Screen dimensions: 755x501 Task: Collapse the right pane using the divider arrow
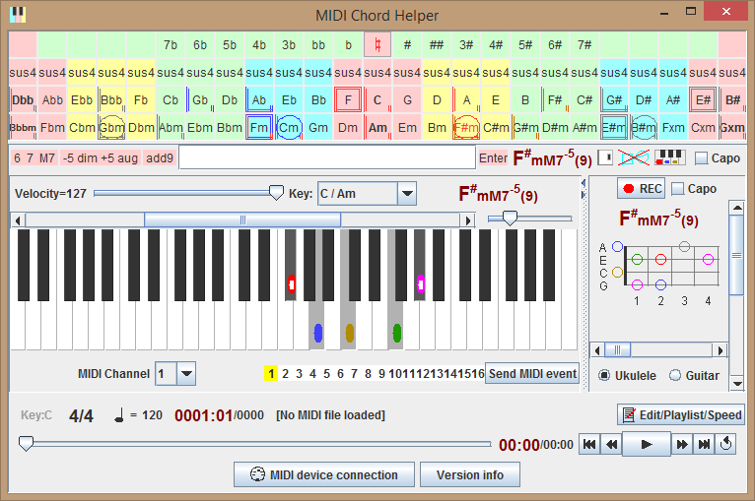point(583,195)
